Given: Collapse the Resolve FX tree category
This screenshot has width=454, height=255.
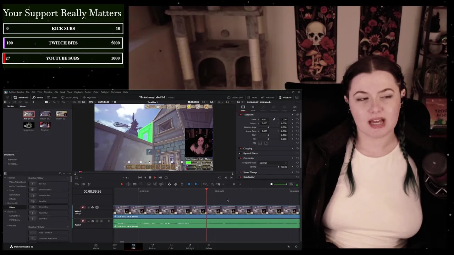Looking at the screenshot, I should tap(5, 203).
